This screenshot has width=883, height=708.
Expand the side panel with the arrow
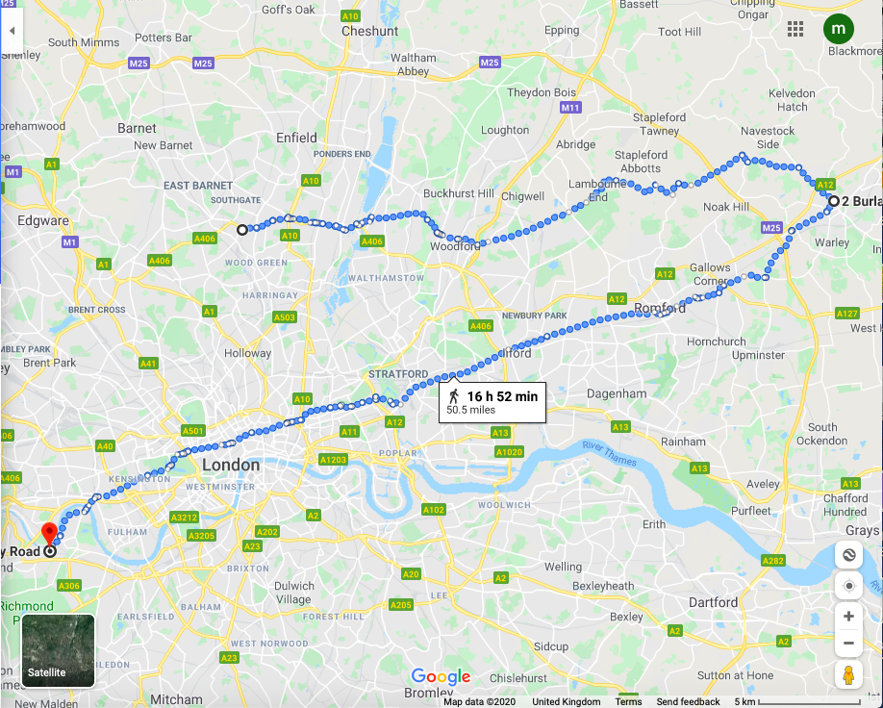coord(12,31)
